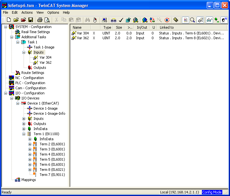Select Device 1-Image-Info item
The width and height of the screenshot is (230, 196).
pyautogui.click(x=49, y=113)
